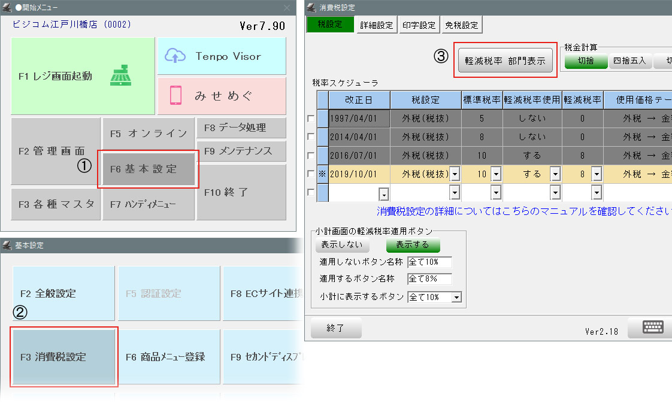
Task: Launch the F1 register screen with cash register icon
Action: coord(83,76)
